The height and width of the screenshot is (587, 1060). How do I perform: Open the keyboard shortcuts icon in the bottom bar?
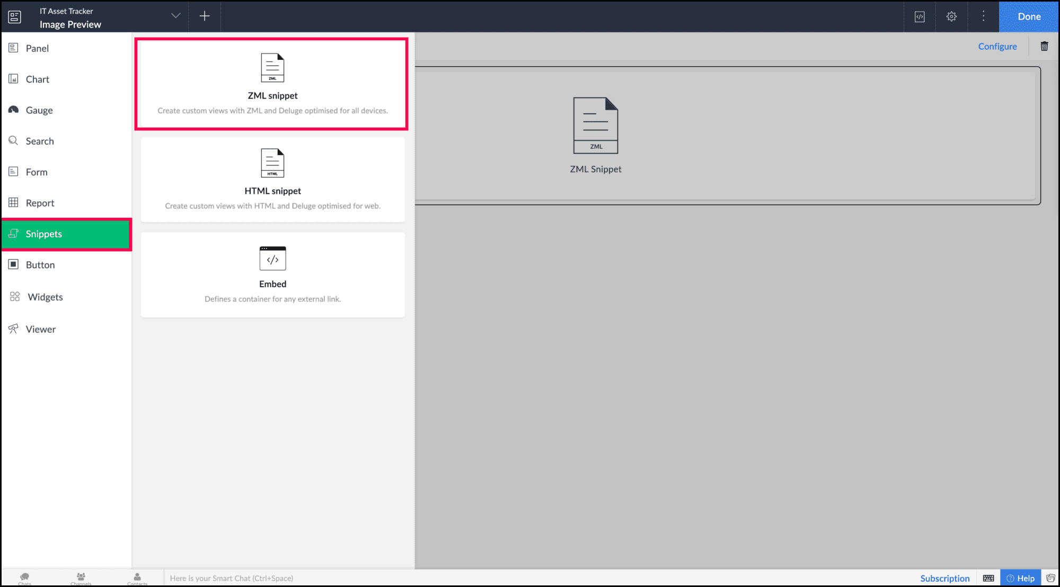point(988,578)
